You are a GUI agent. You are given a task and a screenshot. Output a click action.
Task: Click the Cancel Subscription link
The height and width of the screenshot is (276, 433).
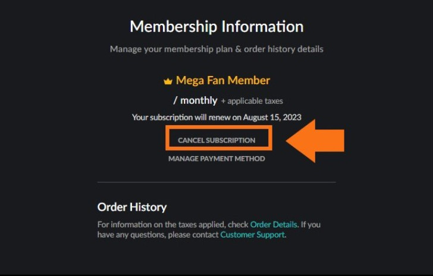[x=216, y=140]
